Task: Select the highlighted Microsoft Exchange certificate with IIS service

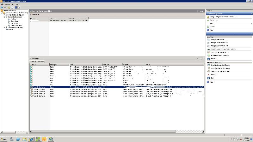Action: click(117, 87)
